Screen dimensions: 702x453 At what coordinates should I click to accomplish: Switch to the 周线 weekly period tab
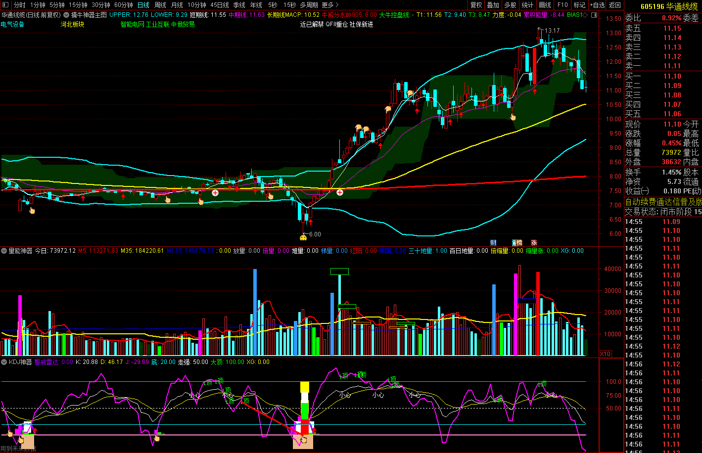coord(160,5)
